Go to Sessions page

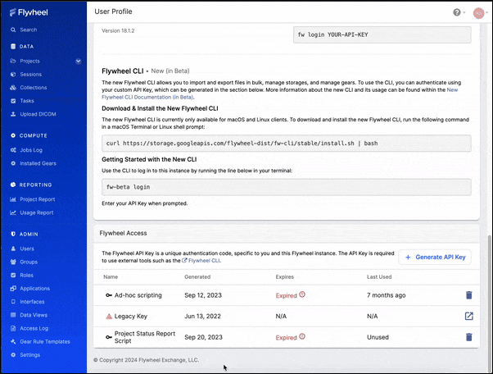(31, 75)
